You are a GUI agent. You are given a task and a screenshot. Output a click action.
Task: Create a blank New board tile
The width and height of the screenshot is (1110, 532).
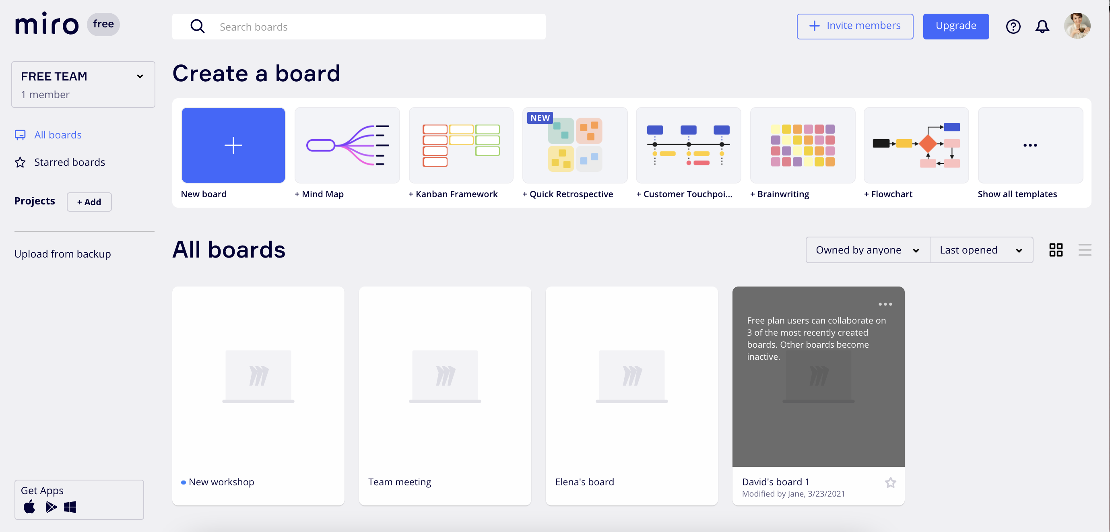[233, 145]
